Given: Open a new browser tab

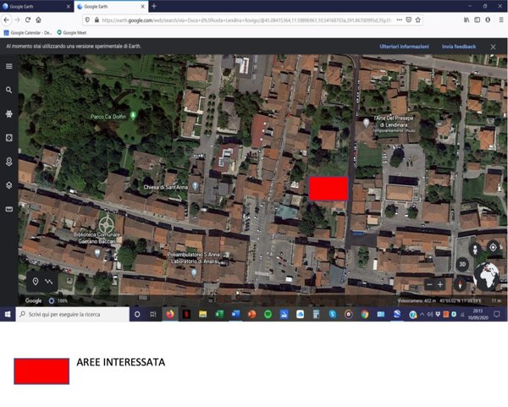Looking at the screenshot, I should coord(154,6).
